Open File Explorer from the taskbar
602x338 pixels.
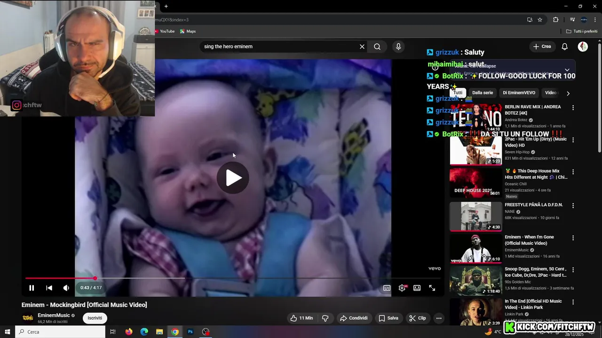[x=159, y=332]
